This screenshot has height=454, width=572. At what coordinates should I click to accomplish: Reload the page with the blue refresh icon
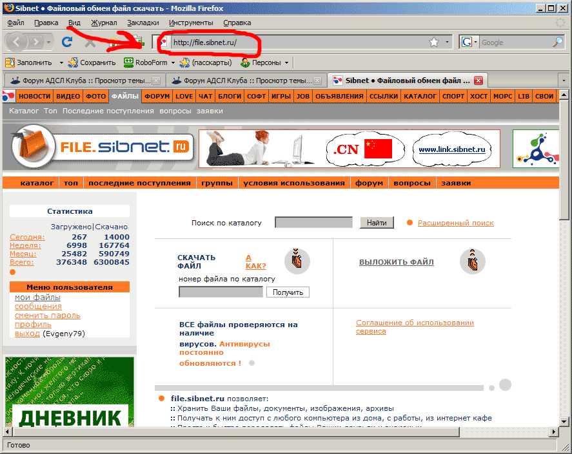click(x=67, y=43)
